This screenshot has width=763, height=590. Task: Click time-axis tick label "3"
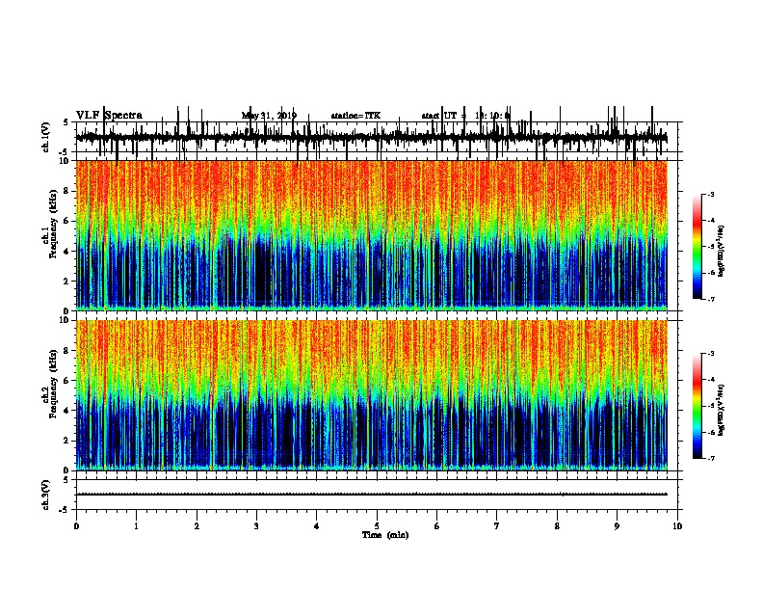click(256, 526)
